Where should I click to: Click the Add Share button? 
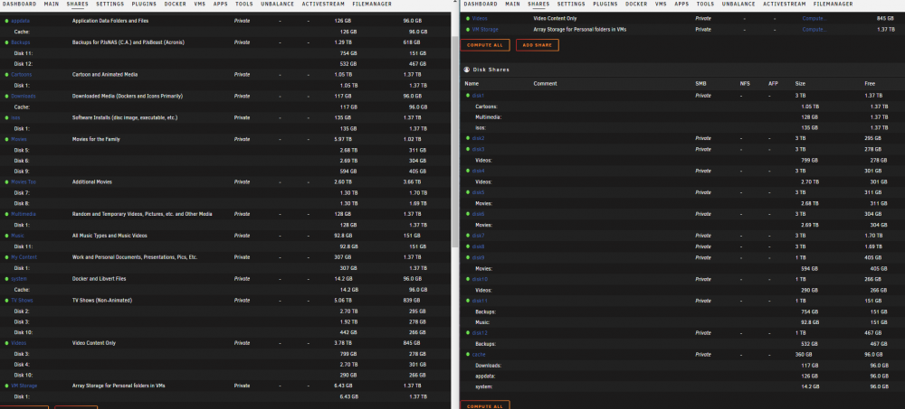[x=538, y=45]
